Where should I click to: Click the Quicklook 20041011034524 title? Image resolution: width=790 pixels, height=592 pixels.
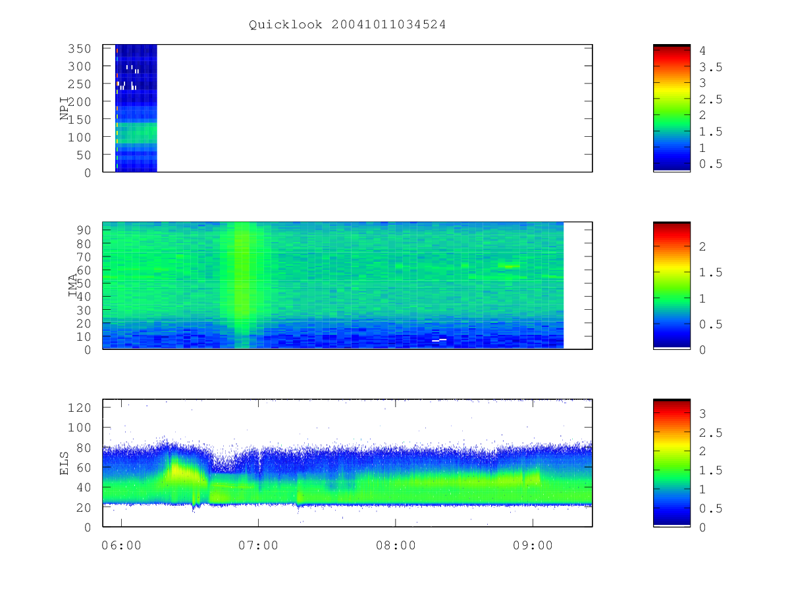pos(348,25)
